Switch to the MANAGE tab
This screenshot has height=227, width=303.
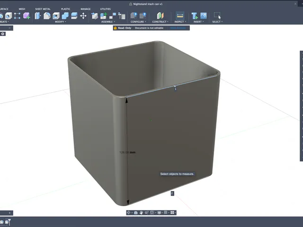[x=86, y=9]
